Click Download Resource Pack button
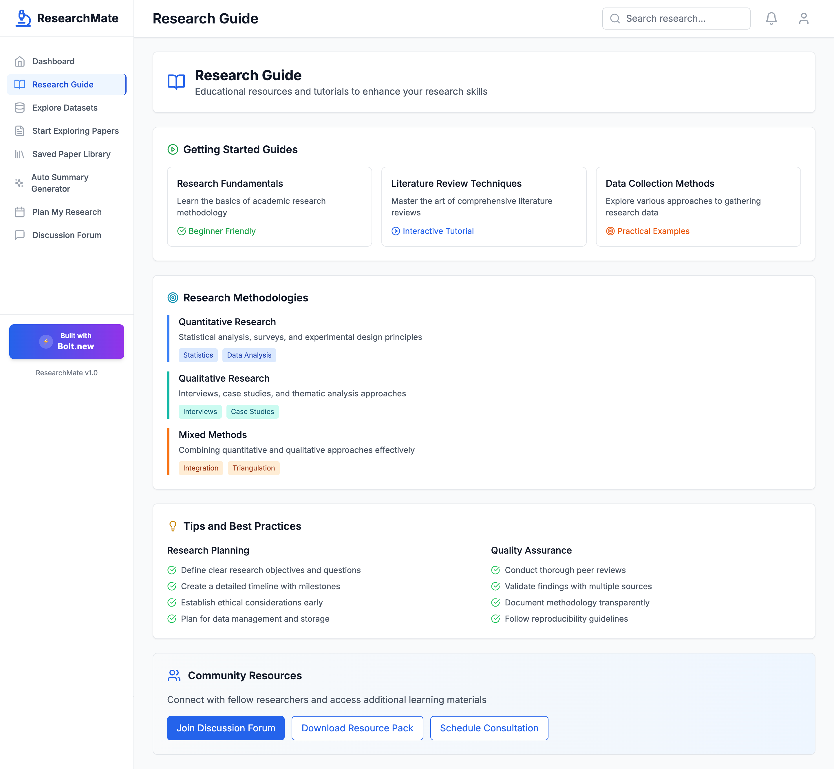The height and width of the screenshot is (769, 834). (x=357, y=728)
